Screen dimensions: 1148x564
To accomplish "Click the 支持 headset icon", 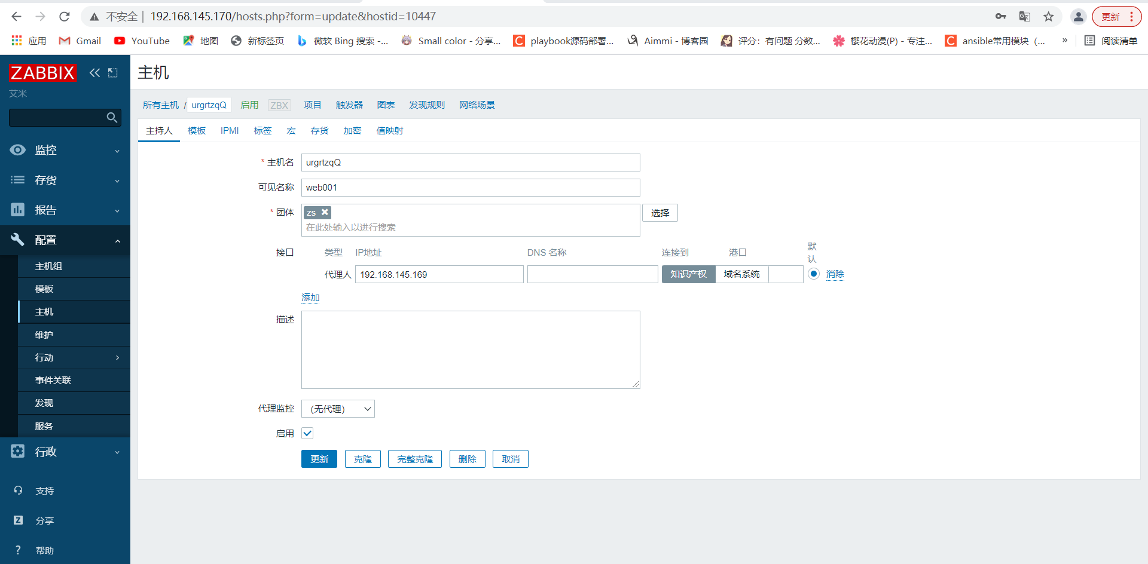I will coord(18,491).
